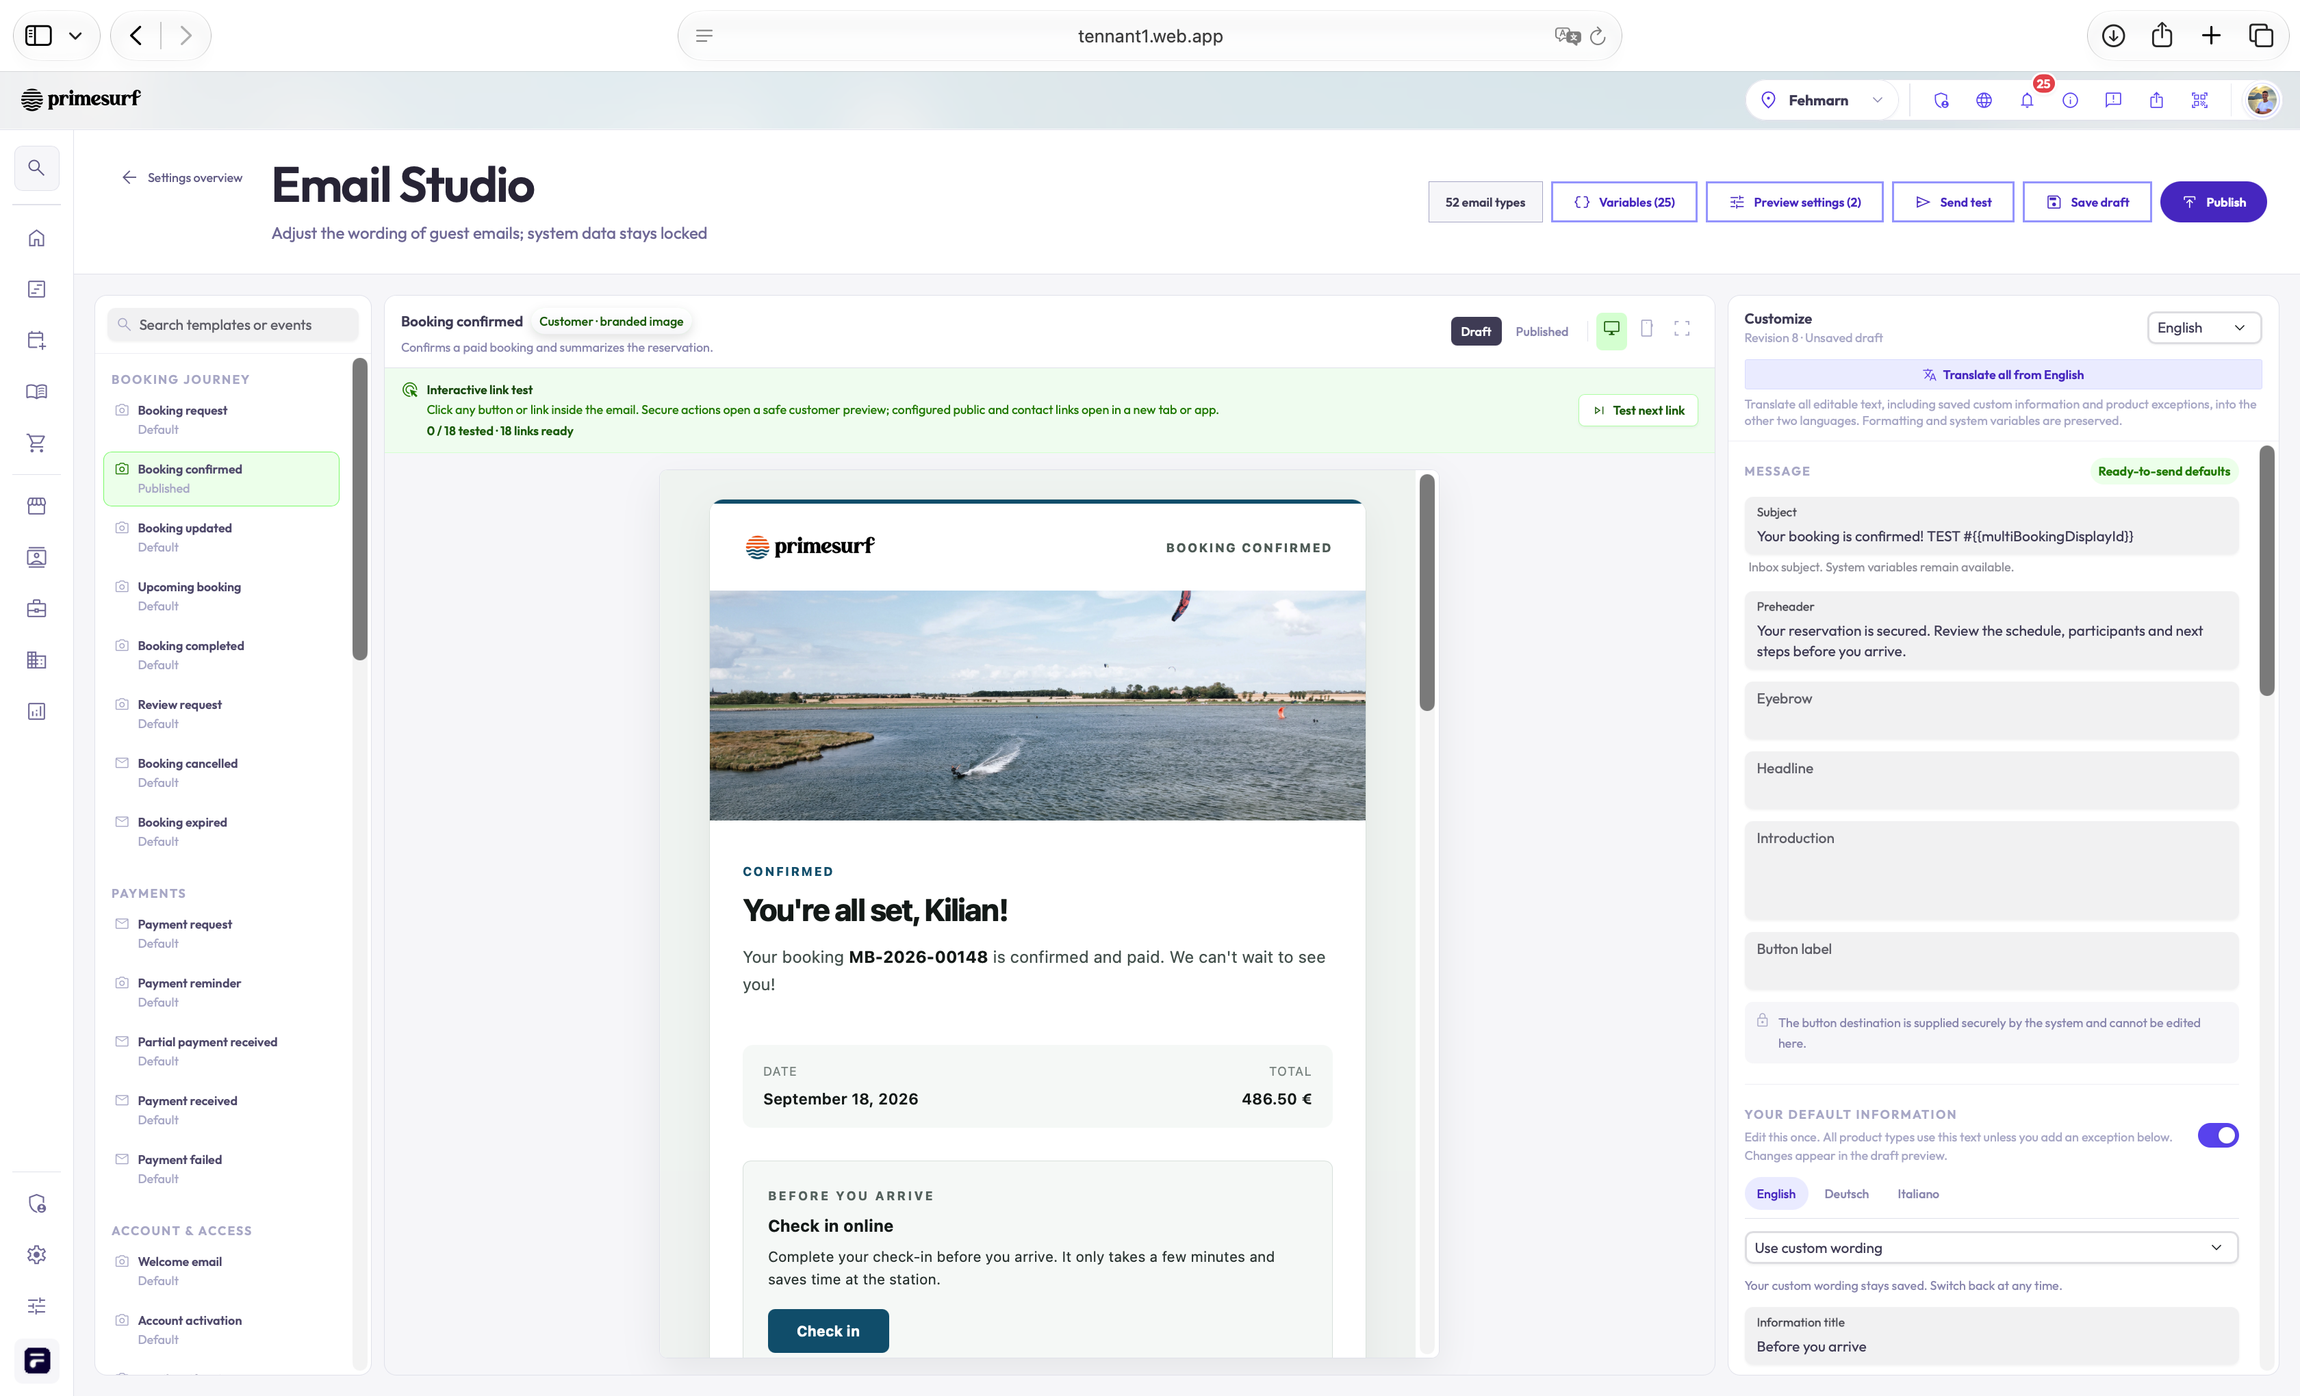Open the briefcase icon in sidebar
Screen dimensions: 2300x1396
coord(36,609)
